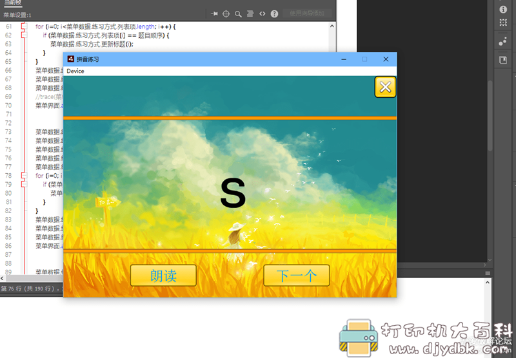Click the line 61 for-loop code
The height and width of the screenshot is (358, 516).
pos(105,26)
